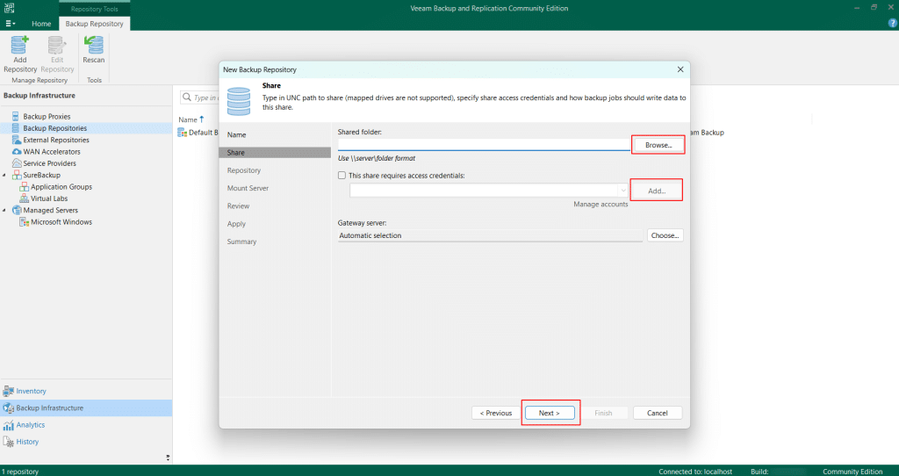Click the Choose gateway server button
This screenshot has width=899, height=476.
[665, 235]
